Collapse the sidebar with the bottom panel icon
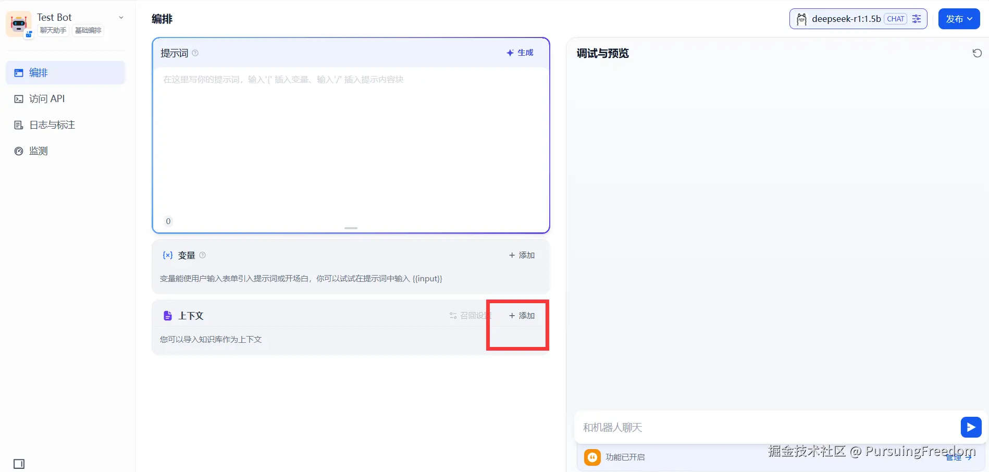Viewport: 989px width, 472px height. (19, 464)
